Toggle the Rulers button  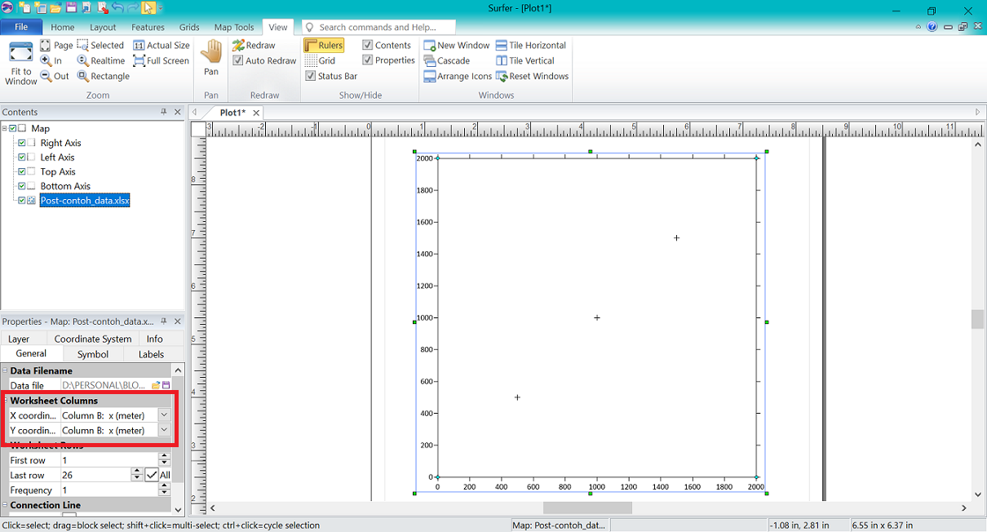pos(324,45)
